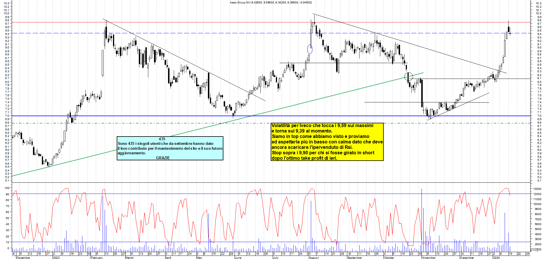Click the word 'aggiornamento.' in the cyan box
The height and width of the screenshot is (259, 542).
132,153
